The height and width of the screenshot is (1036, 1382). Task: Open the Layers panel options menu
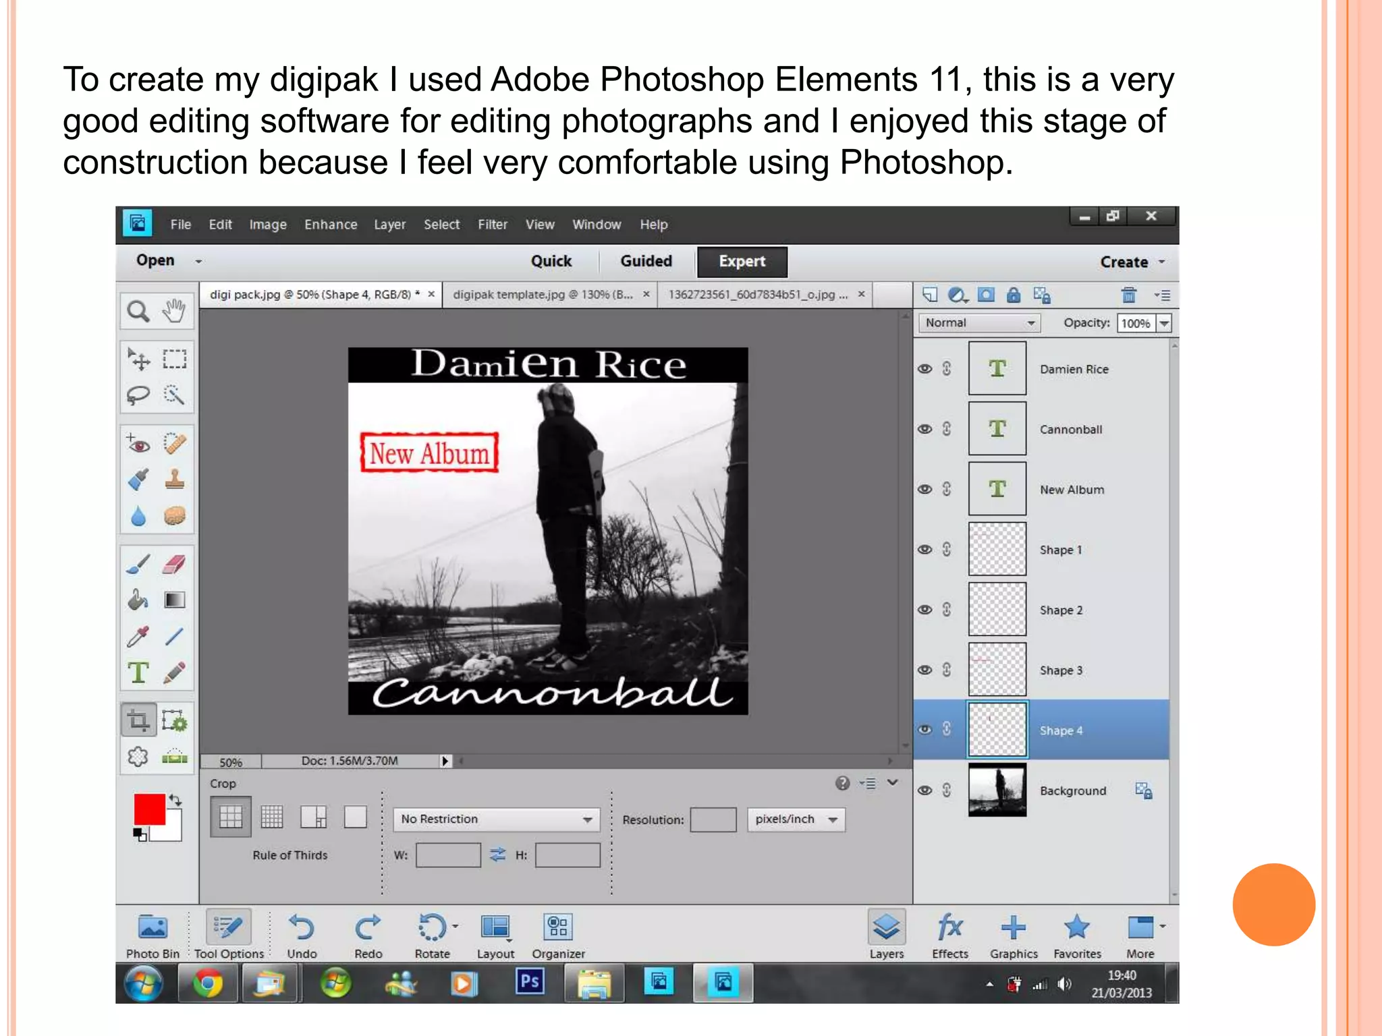pyautogui.click(x=1162, y=295)
